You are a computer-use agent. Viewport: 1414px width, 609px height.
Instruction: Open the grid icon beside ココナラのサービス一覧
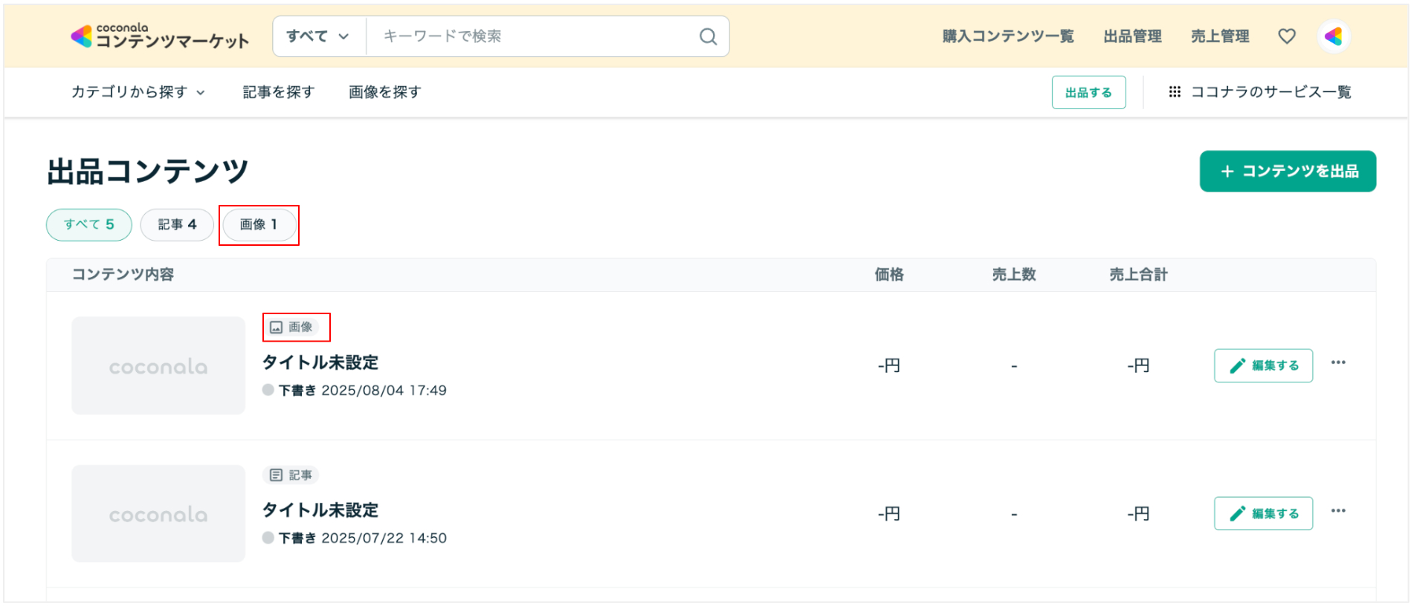pyautogui.click(x=1175, y=92)
